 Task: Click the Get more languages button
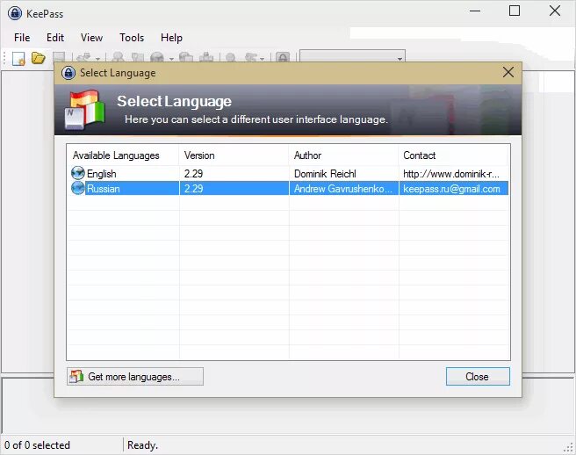point(135,376)
